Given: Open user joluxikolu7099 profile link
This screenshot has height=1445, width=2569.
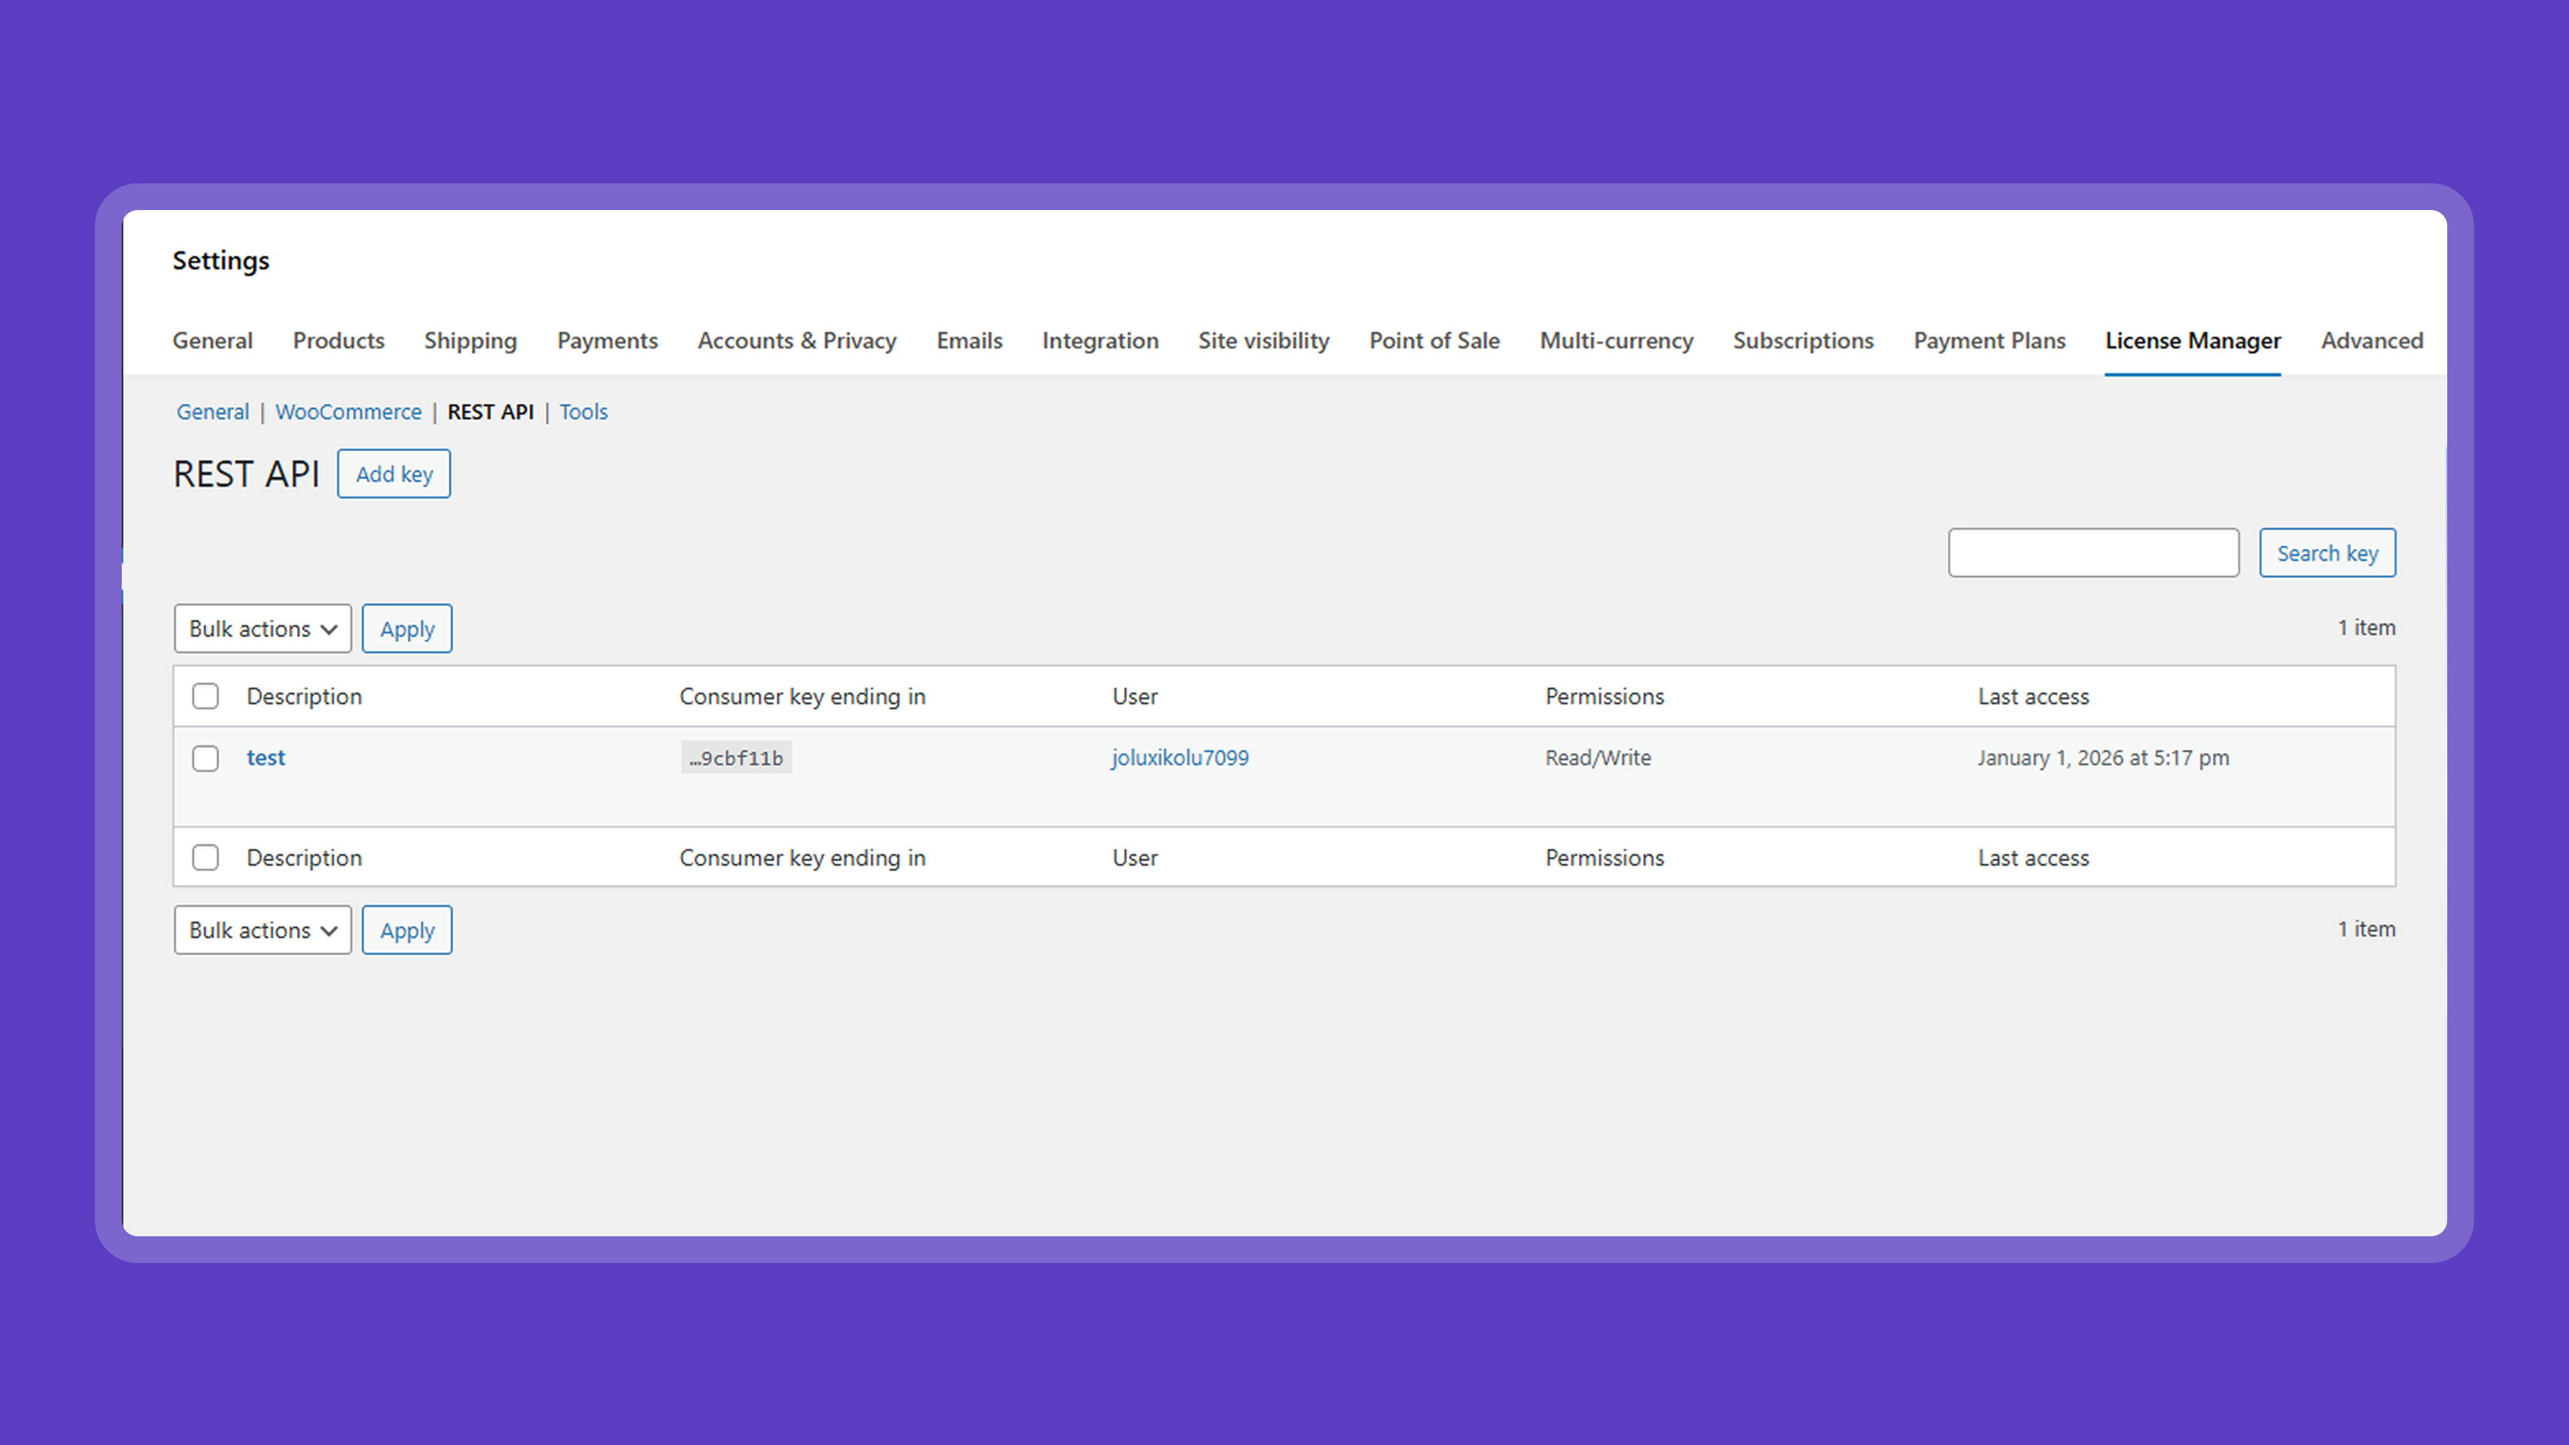Looking at the screenshot, I should pyautogui.click(x=1179, y=758).
